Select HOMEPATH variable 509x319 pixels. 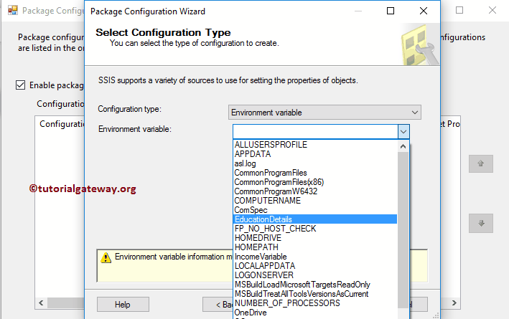point(315,247)
